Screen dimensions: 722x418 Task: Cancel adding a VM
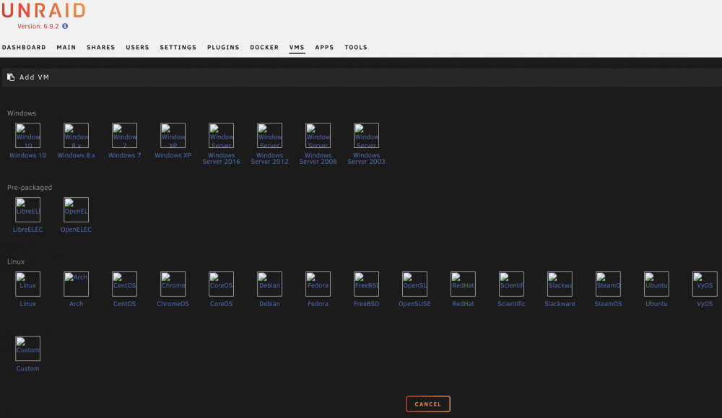click(427, 404)
